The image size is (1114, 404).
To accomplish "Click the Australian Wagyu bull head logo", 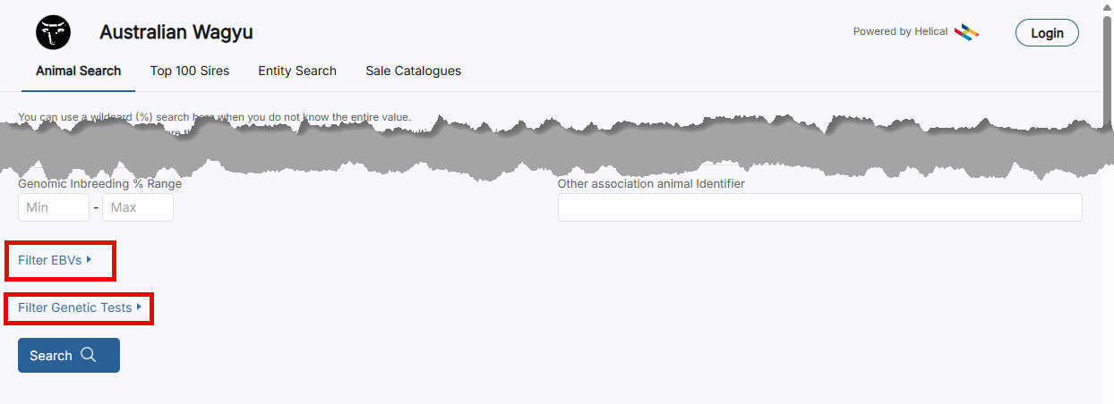I will click(53, 32).
